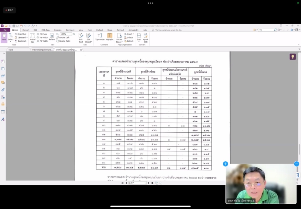Open the zoom level 125% dropdown
Screen dimensions: 301x209
pos(66,34)
